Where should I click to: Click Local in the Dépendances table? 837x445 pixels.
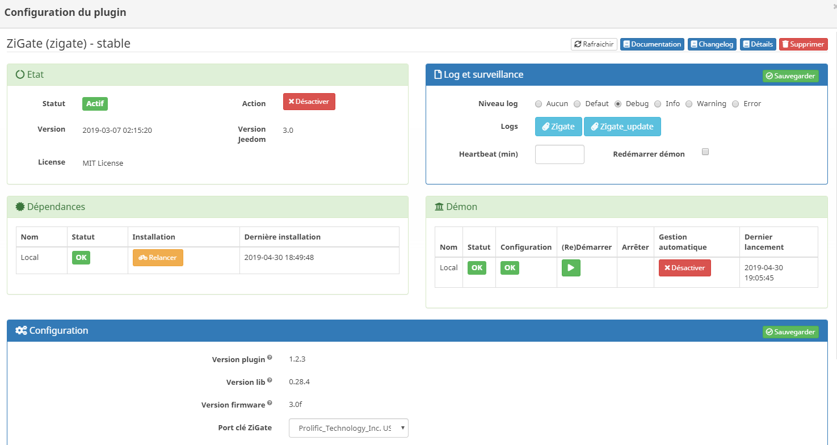tap(30, 257)
